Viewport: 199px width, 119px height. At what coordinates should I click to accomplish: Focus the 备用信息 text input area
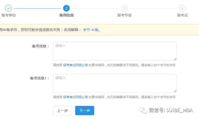(x=115, y=51)
